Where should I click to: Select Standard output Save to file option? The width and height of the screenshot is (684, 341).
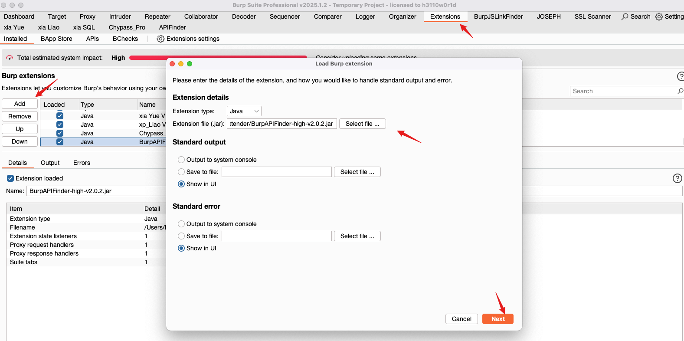click(x=181, y=172)
